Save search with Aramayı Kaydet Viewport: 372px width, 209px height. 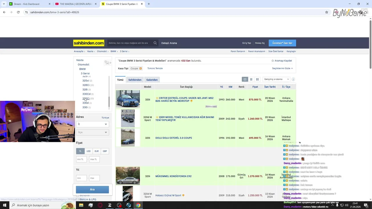(x=282, y=61)
